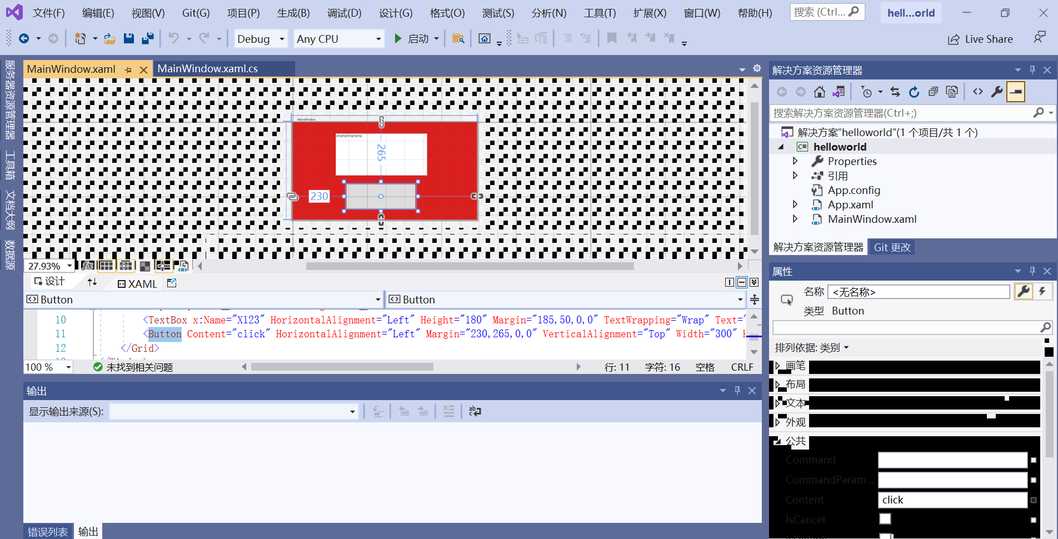Click the Undo icon
Screen dimensions: 1058x539
click(x=173, y=38)
